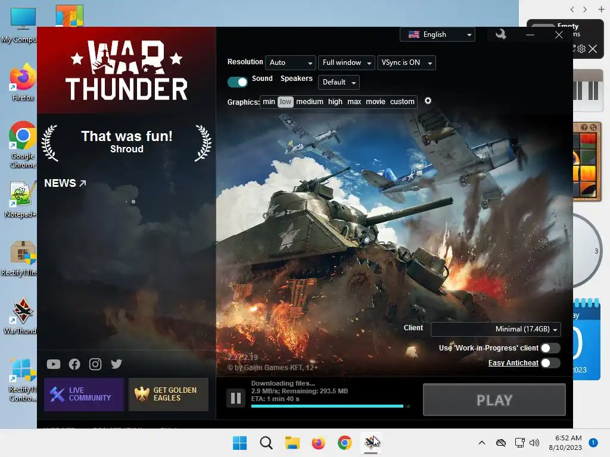
Task: Click the PLAY button
Action: [494, 400]
